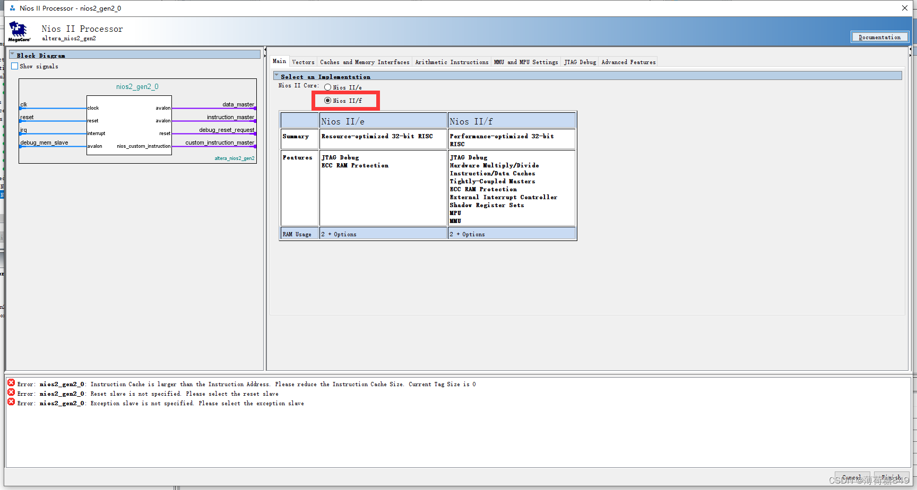Click the error icon beside the Instruction Cache message
Viewport: 917px width, 490px height.
11,382
